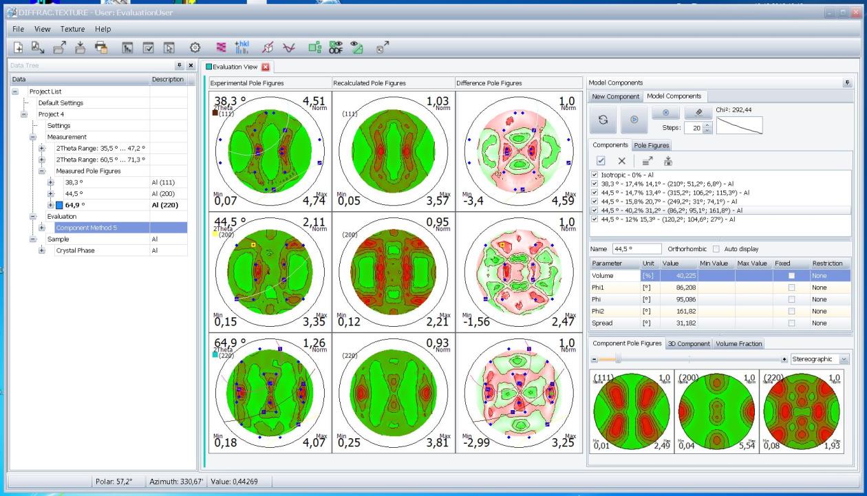The width and height of the screenshot is (867, 496).
Task: Click the X delete icon above the components list
Action: click(621, 160)
